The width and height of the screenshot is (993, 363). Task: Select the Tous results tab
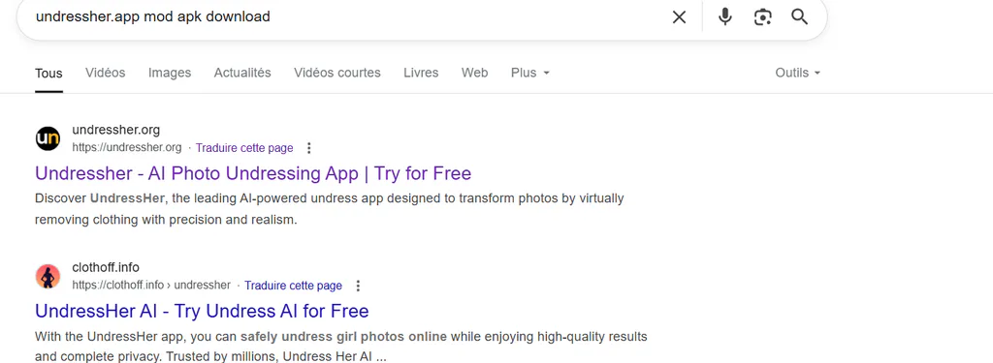[48, 74]
